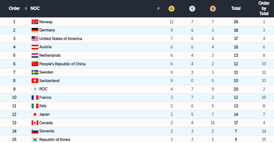
Task: Select the Canada country name
Action: [46, 123]
